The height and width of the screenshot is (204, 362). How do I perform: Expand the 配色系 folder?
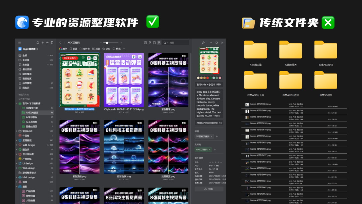click(x=17, y=149)
